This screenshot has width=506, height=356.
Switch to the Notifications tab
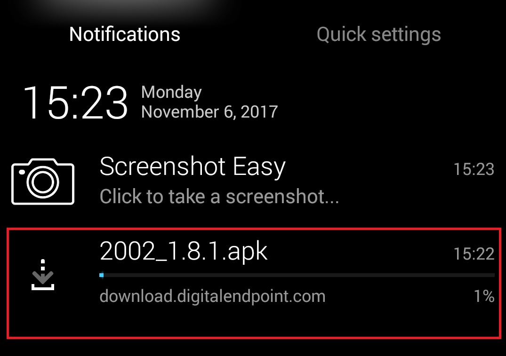[x=125, y=34]
